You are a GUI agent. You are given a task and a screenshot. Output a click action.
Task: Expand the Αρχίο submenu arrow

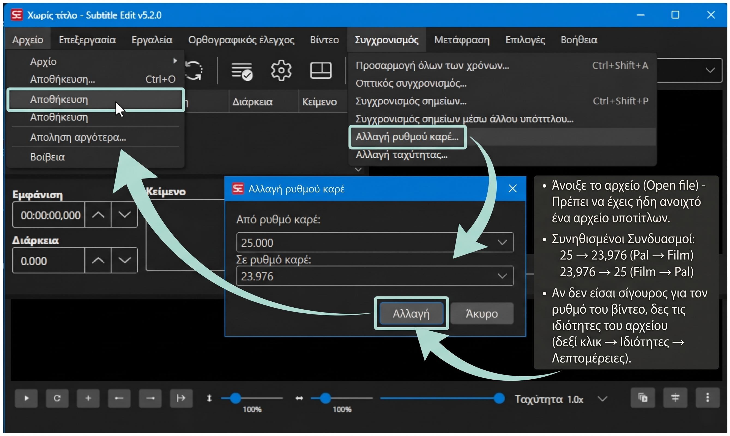[x=175, y=61]
